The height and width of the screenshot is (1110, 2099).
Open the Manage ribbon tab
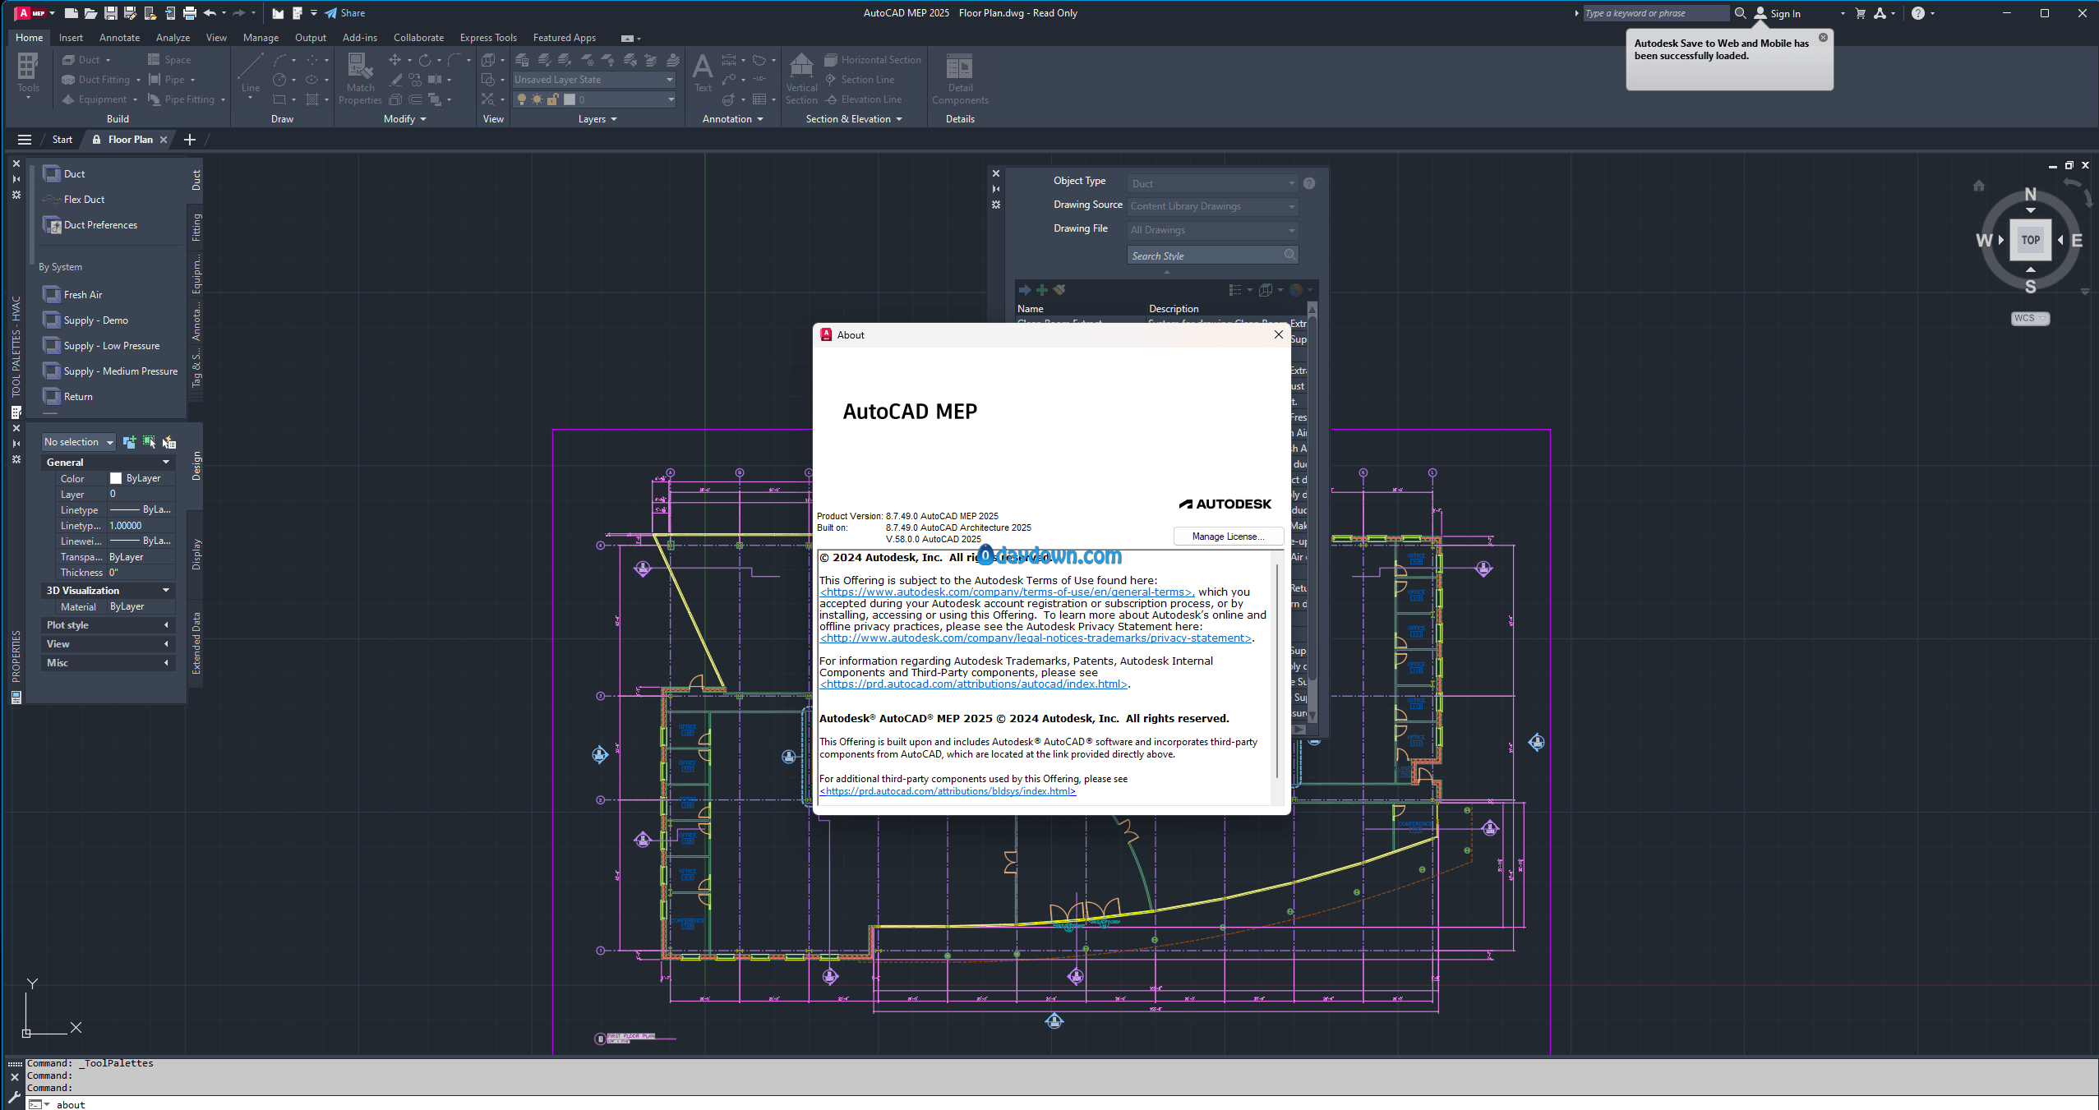tap(261, 38)
